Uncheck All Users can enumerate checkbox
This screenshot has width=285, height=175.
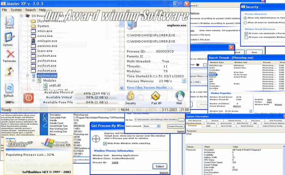coord(246,33)
